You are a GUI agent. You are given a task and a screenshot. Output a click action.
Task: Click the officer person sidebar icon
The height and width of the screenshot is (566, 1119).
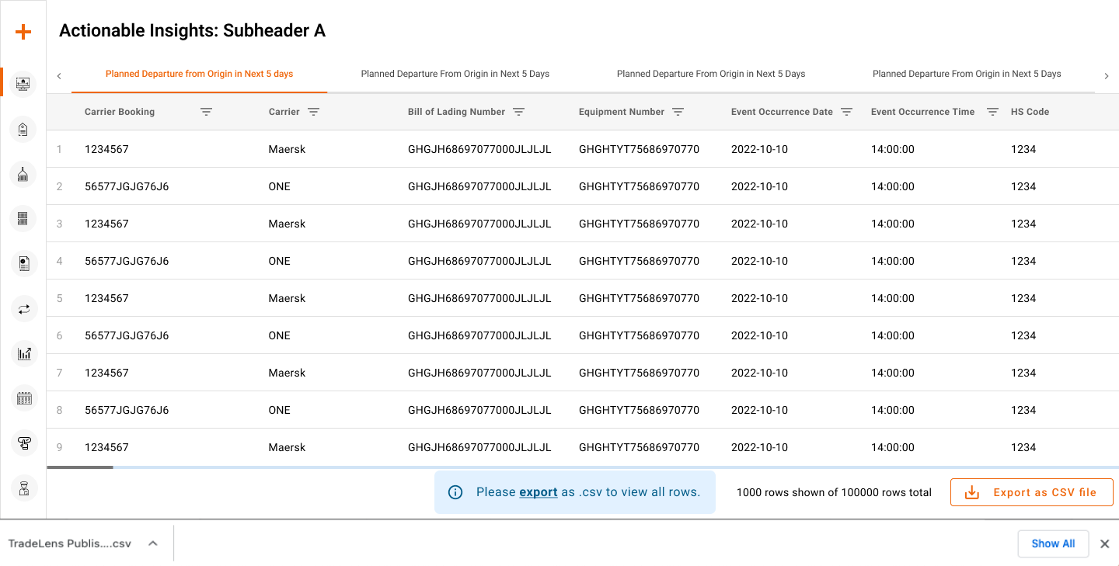click(x=23, y=488)
